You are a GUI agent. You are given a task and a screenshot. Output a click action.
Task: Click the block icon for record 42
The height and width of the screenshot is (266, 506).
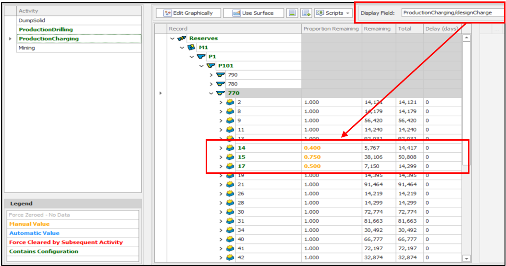tap(230, 257)
